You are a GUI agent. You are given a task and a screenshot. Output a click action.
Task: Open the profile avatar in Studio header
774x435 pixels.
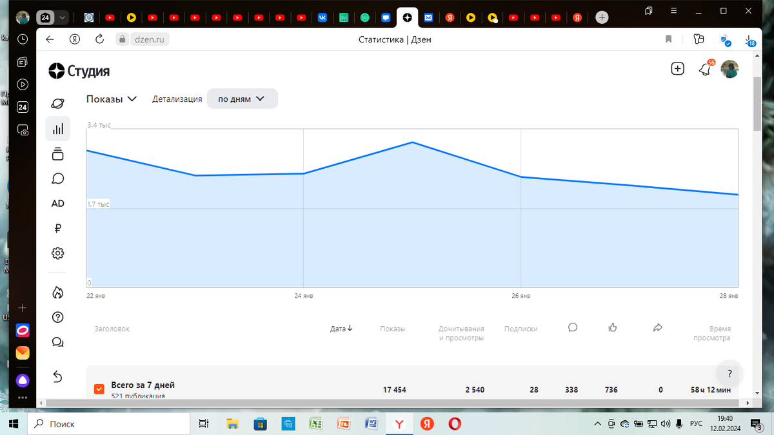(729, 69)
